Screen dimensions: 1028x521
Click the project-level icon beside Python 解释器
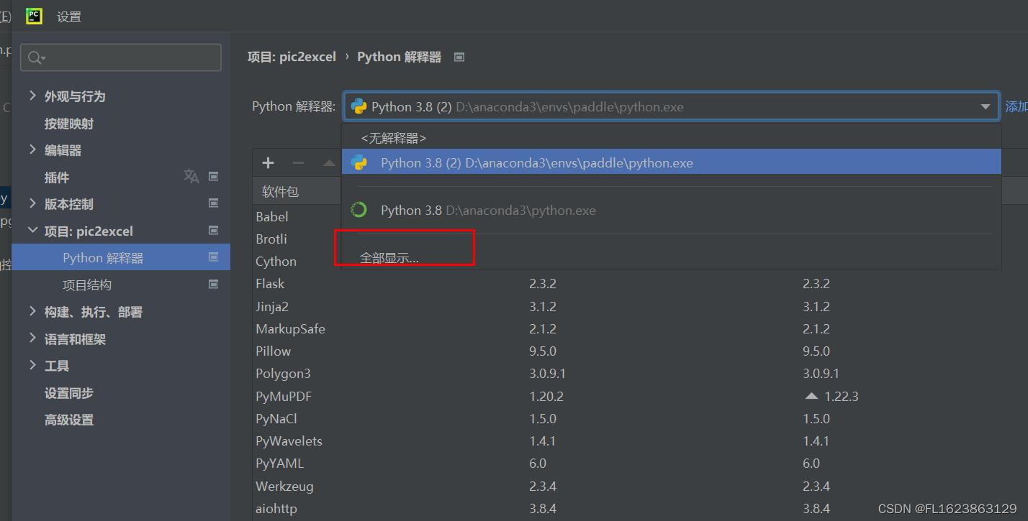click(x=214, y=257)
